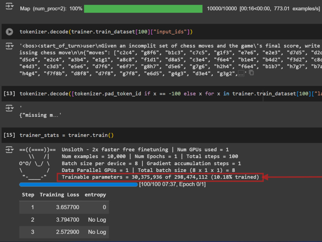
Task: Click step number 3 in the table
Action: point(33,232)
